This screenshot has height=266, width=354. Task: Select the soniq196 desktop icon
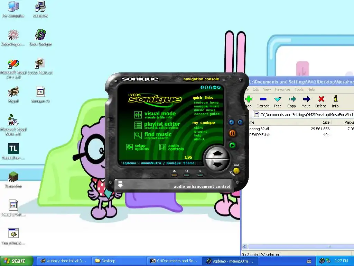(40, 10)
